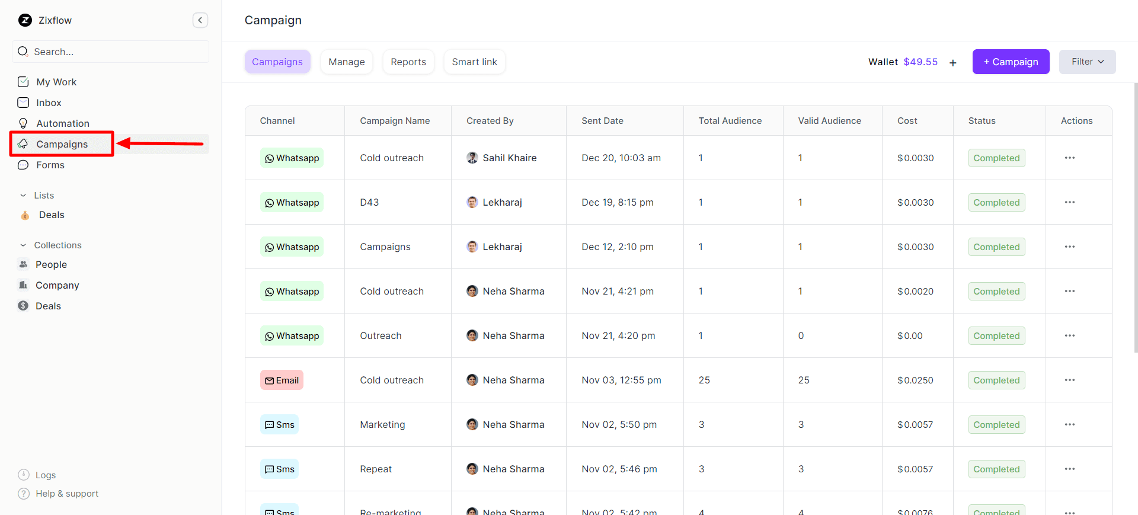Image resolution: width=1138 pixels, height=515 pixels.
Task: Focus the Search input field
Action: [110, 52]
